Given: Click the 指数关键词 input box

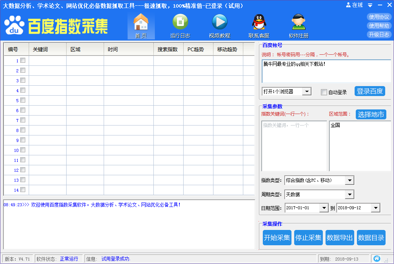Looking at the screenshot, I should pyautogui.click(x=294, y=146).
